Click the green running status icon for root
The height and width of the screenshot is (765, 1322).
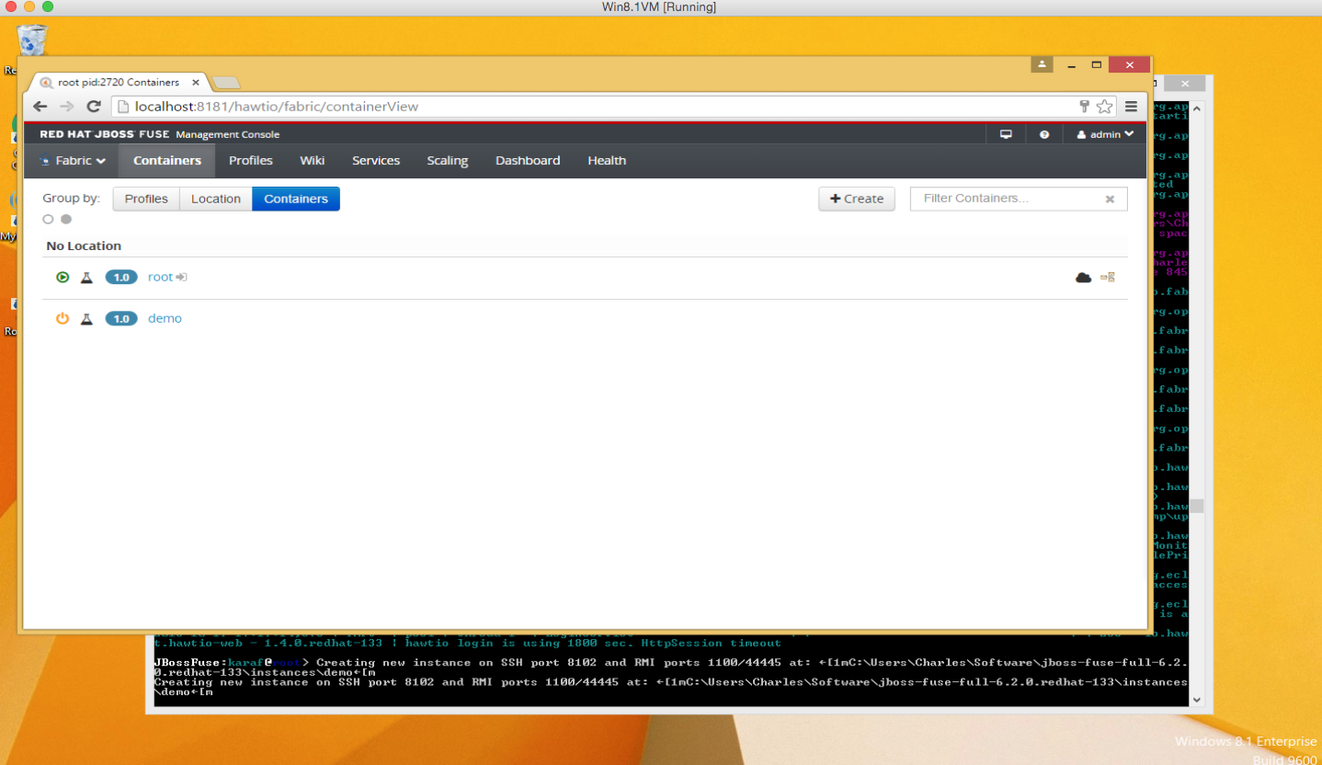[63, 277]
